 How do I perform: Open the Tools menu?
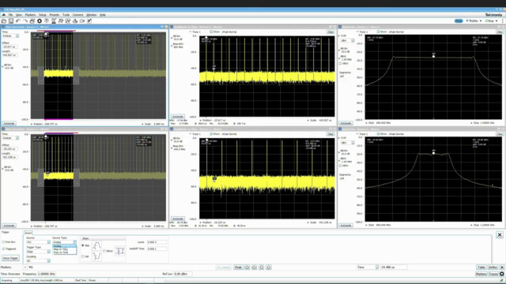(66, 15)
